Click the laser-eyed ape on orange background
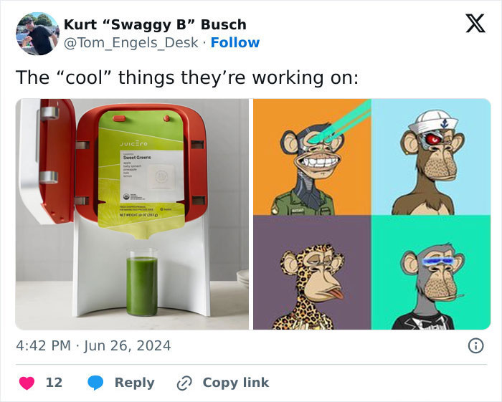Viewport: 502px width, 402px height. tap(312, 157)
